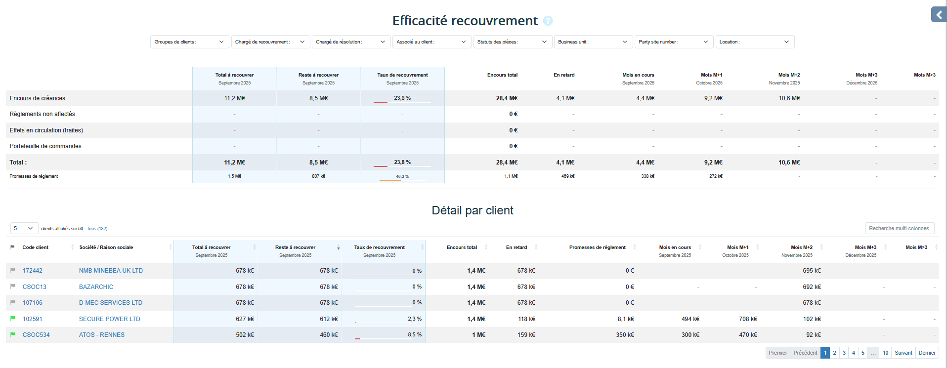The image size is (947, 368).
Task: Go to page 5 of clients
Action: 862,353
